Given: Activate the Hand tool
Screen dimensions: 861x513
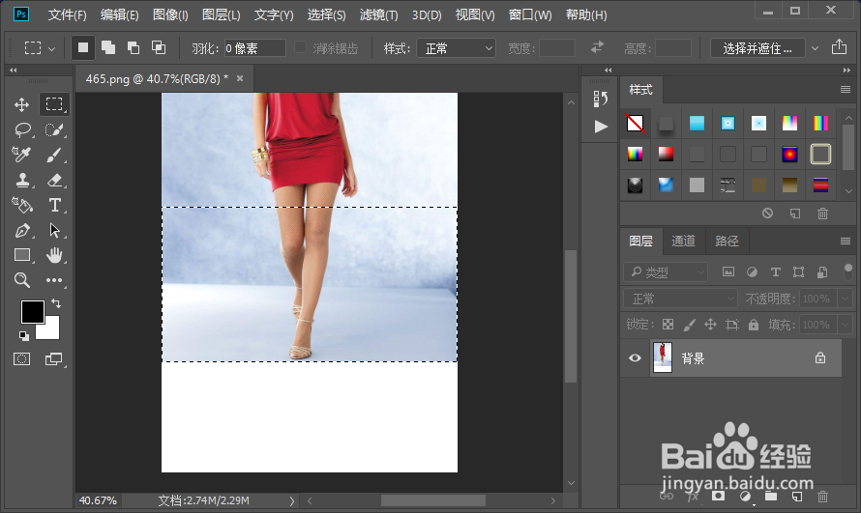Looking at the screenshot, I should point(54,255).
